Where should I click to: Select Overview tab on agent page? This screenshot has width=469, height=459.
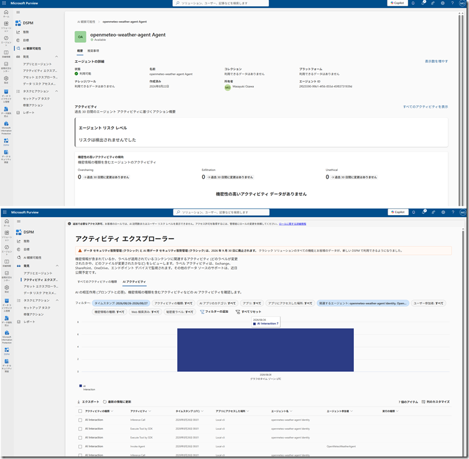point(80,51)
